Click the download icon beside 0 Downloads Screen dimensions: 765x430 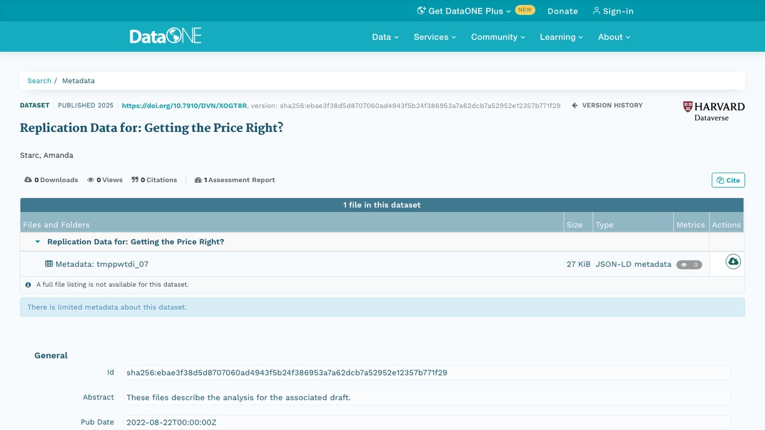pos(28,180)
